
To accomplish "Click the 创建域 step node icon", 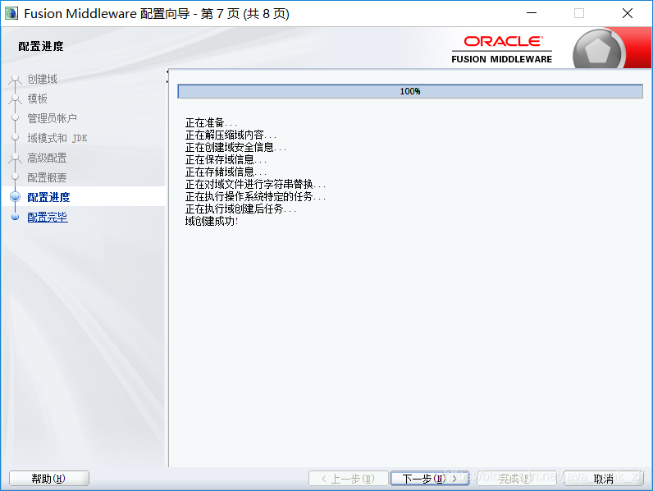I will [15, 79].
